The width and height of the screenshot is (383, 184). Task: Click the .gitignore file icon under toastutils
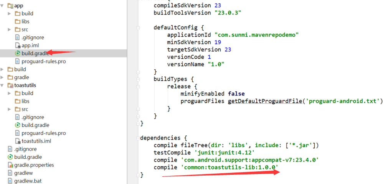[17, 117]
